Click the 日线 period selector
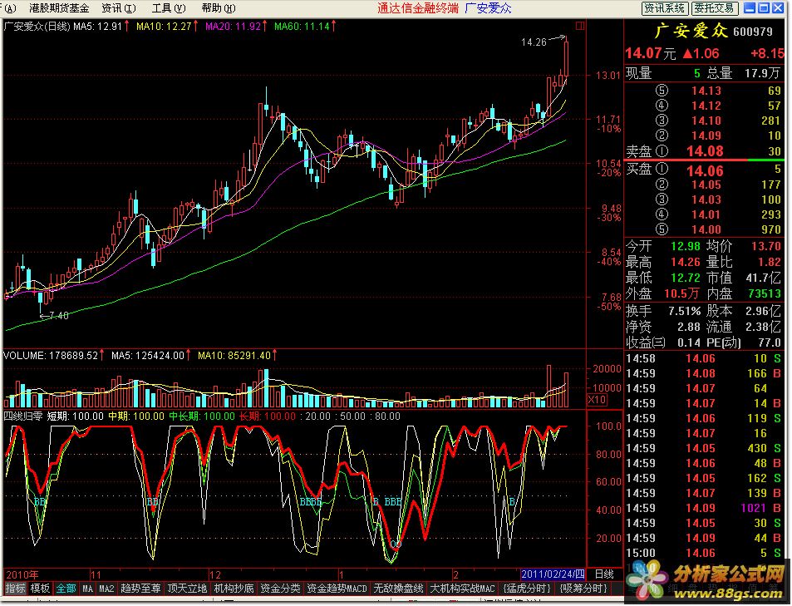This screenshot has width=792, height=606. click(603, 574)
